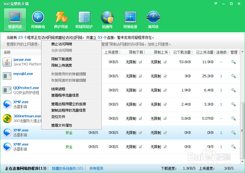
Task: Open the 测网速 speedometer icon
Action: pos(153,20)
